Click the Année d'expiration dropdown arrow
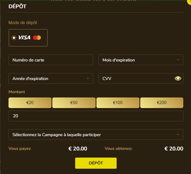The height and width of the screenshot is (174, 191). [88, 79]
